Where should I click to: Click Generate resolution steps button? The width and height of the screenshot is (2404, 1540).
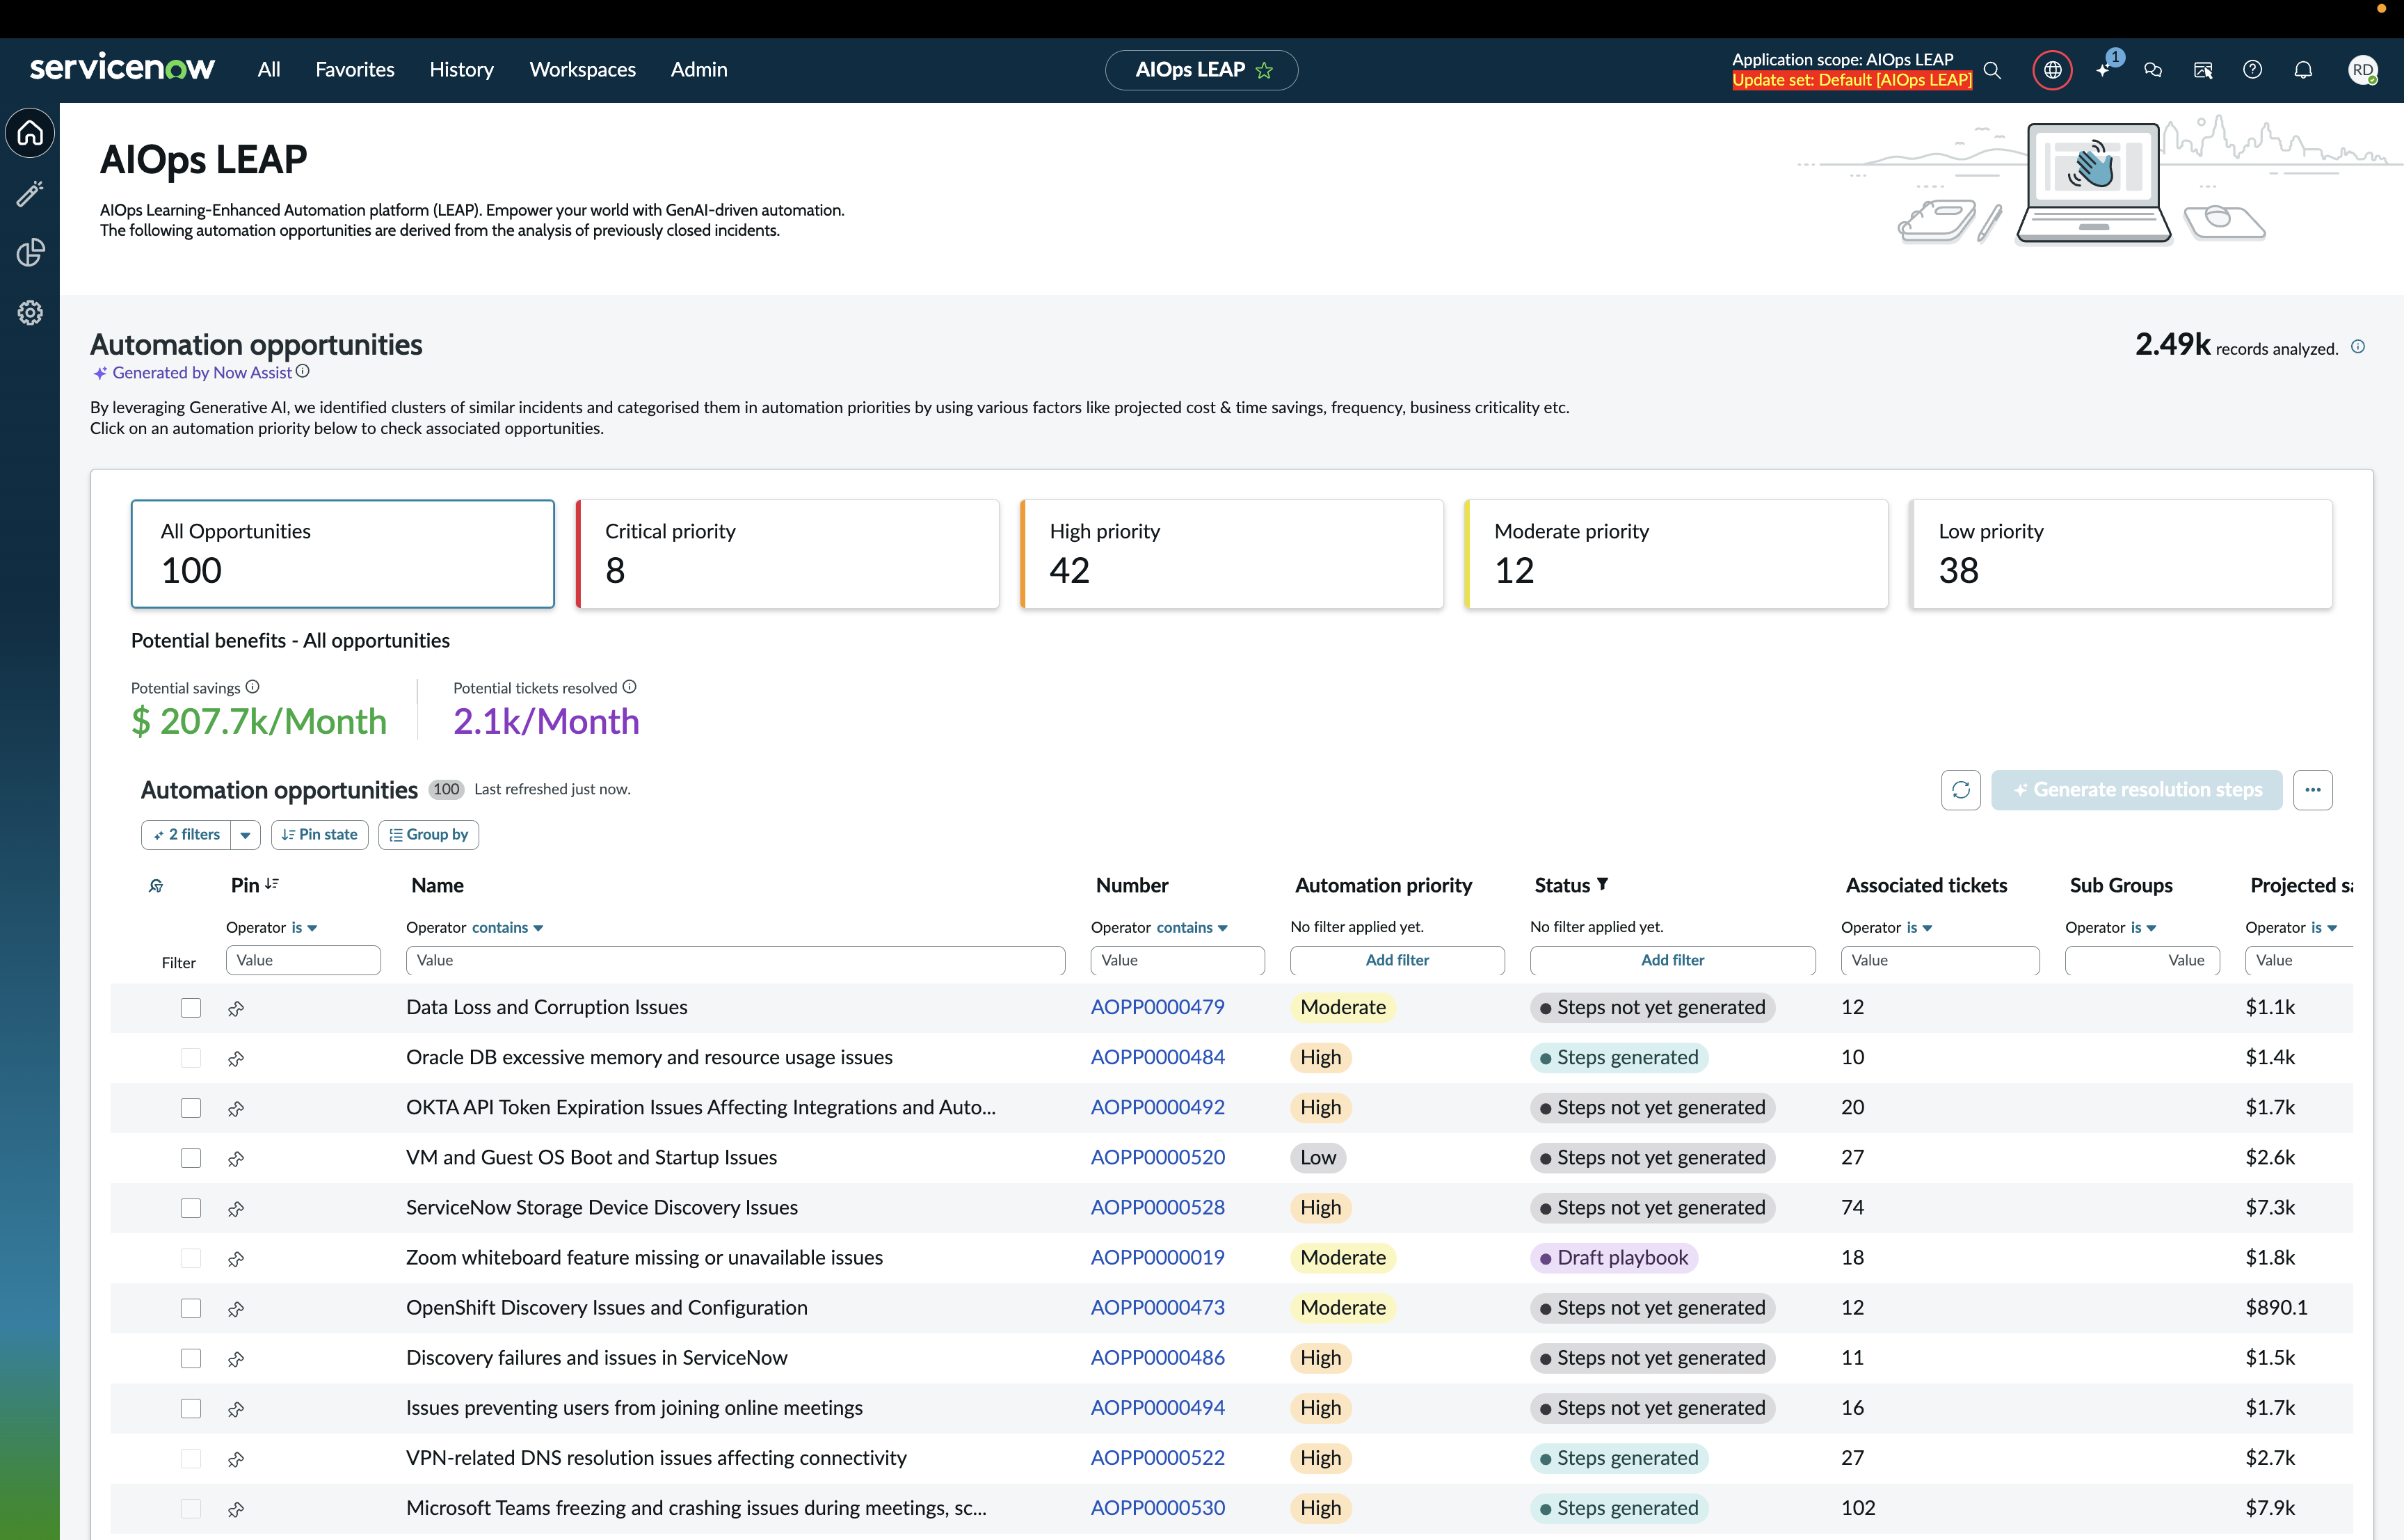coord(2137,790)
